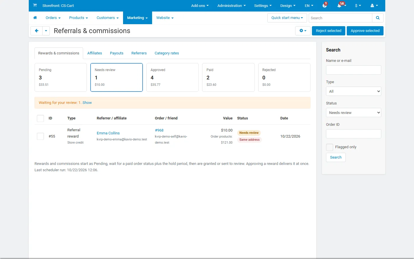Select the Approved status summary card
414x259 pixels.
click(x=172, y=77)
